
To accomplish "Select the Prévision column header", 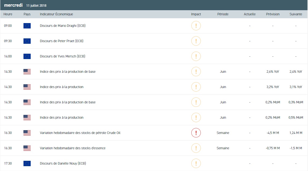I will pyautogui.click(x=273, y=14).
